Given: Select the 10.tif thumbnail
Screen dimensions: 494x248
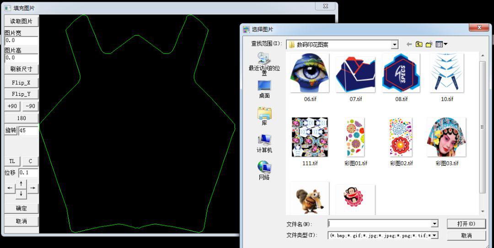Looking at the screenshot, I should tap(447, 73).
